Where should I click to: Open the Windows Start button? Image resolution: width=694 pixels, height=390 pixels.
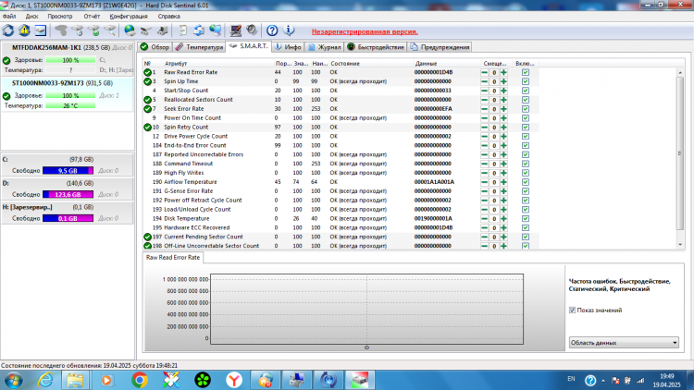(x=12, y=380)
